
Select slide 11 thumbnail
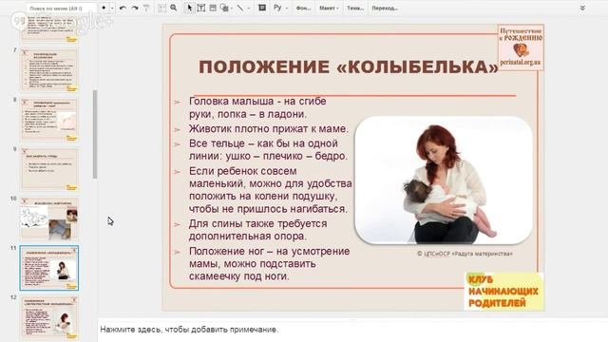(x=49, y=268)
